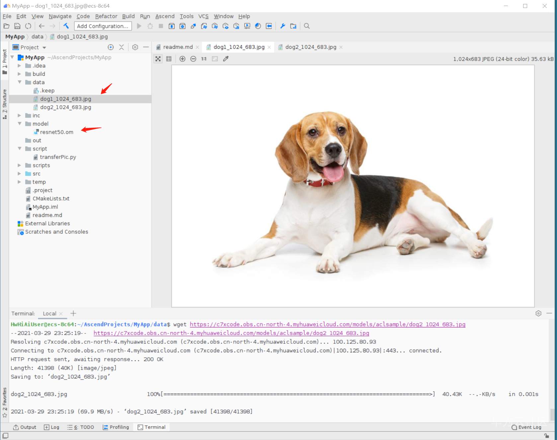Select transferPic.py in the project tree
Viewport: 557px width, 440px height.
[58, 157]
